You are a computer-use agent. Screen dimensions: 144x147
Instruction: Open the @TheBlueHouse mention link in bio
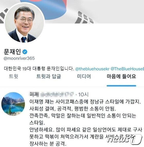127,69
